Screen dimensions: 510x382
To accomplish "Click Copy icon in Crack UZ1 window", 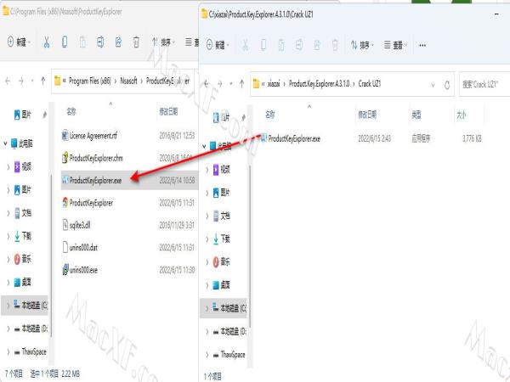I will point(263,45).
